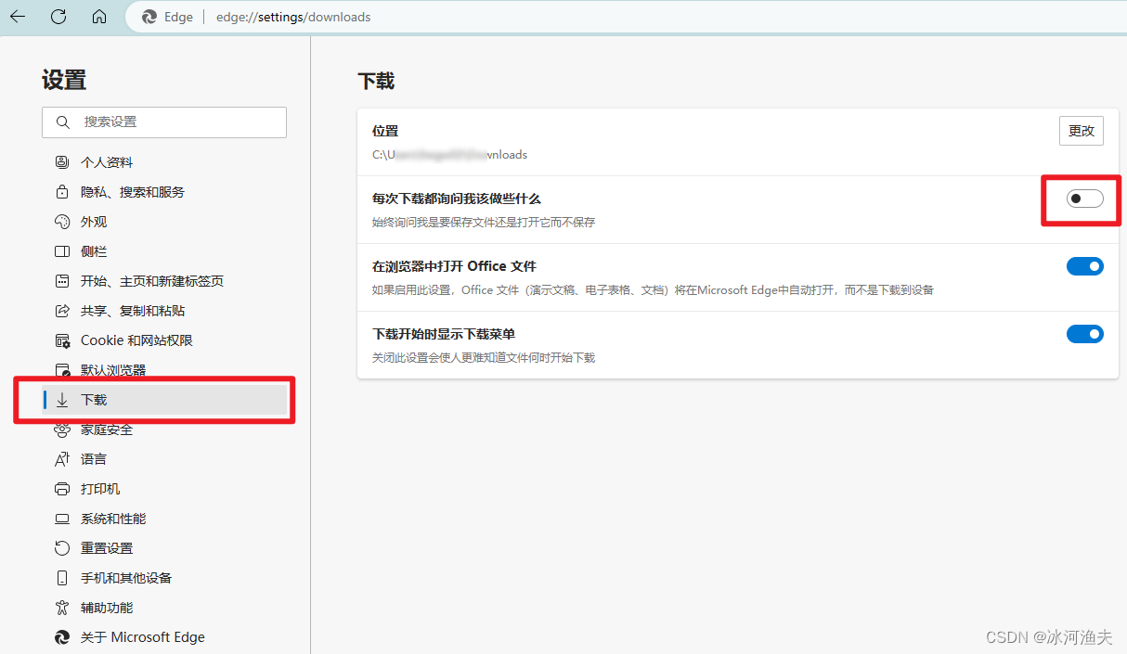Click the Cookie 和网站权限 icon
This screenshot has height=654, width=1127.
pos(62,340)
